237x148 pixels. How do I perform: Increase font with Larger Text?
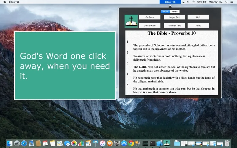pos(174,17)
